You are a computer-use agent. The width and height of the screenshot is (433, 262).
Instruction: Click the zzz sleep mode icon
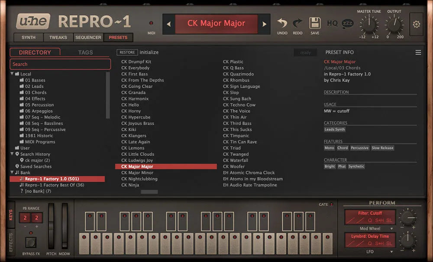tap(347, 23)
